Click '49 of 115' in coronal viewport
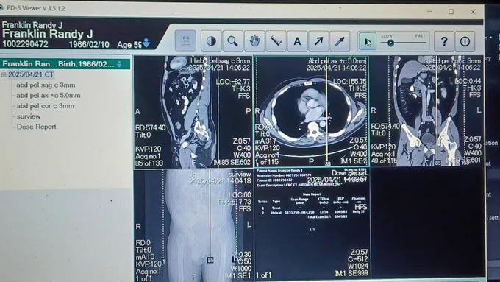The image size is (500, 282). [x=384, y=161]
